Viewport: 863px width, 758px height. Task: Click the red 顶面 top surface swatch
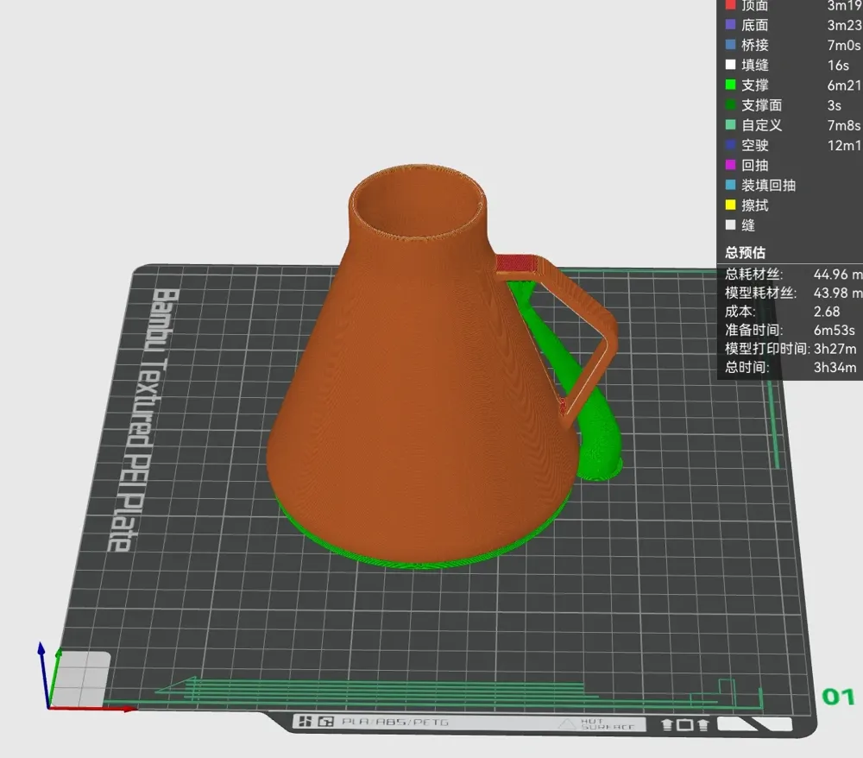point(730,5)
